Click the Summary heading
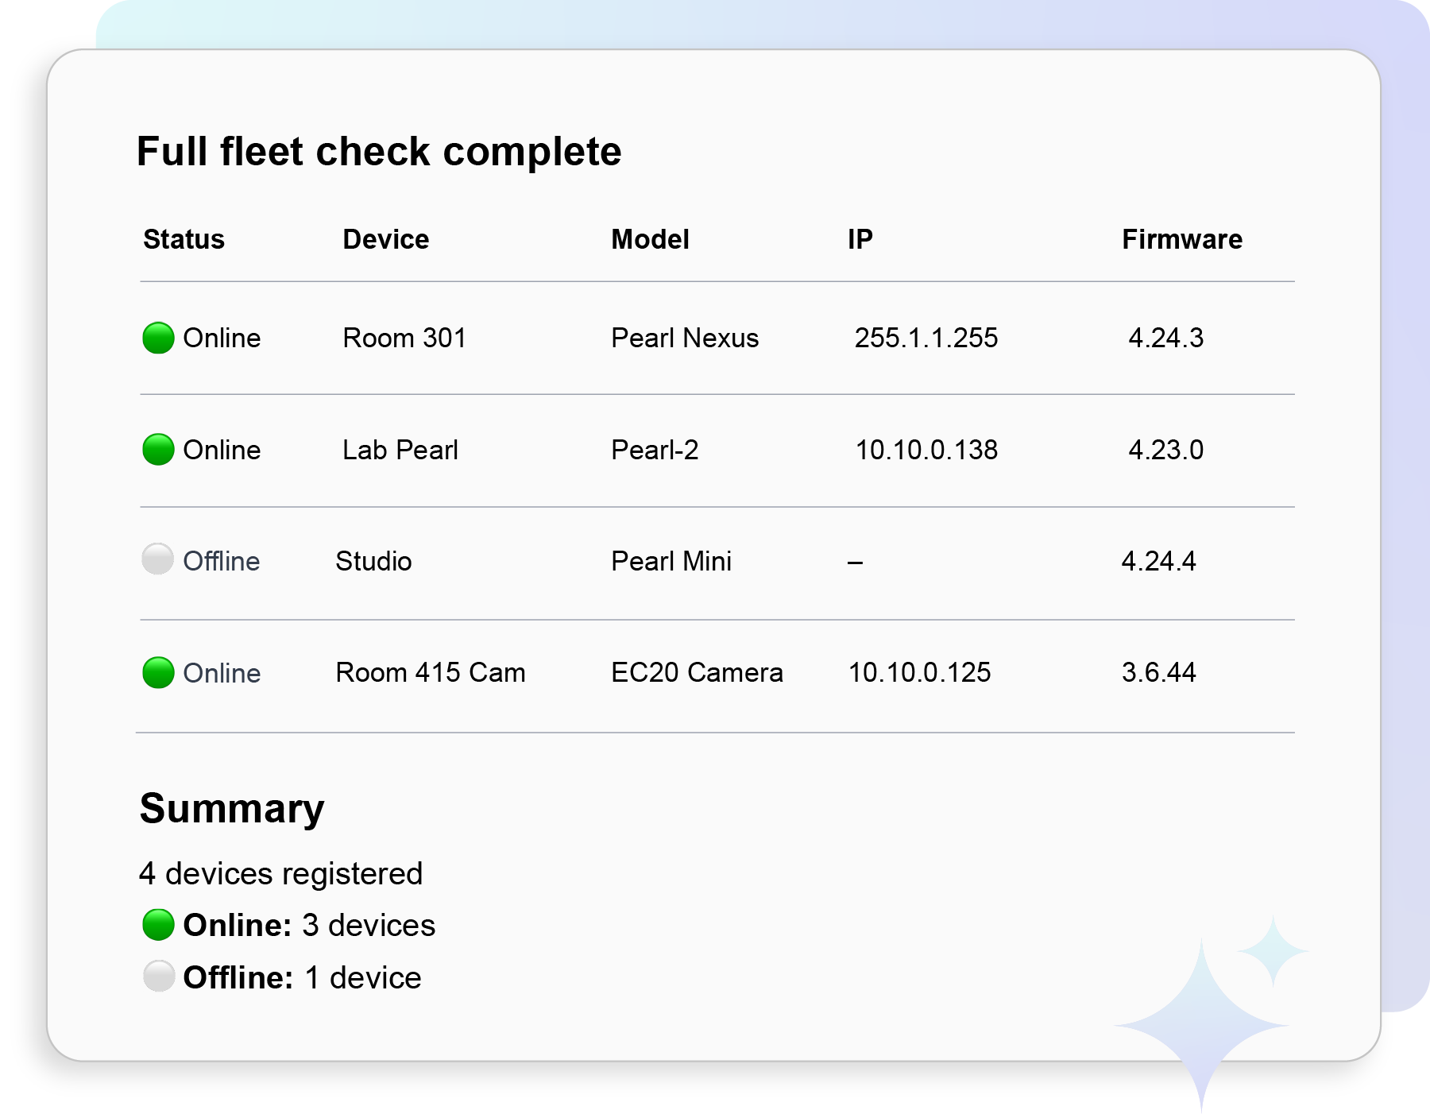The image size is (1430, 1114). coord(232,809)
